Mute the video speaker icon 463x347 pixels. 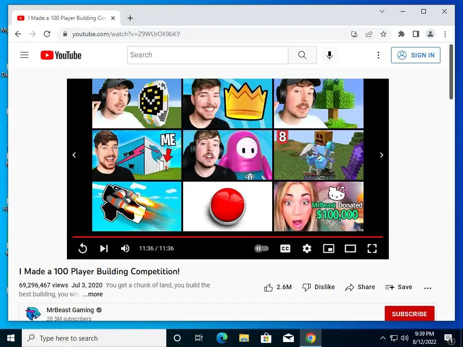tap(125, 249)
